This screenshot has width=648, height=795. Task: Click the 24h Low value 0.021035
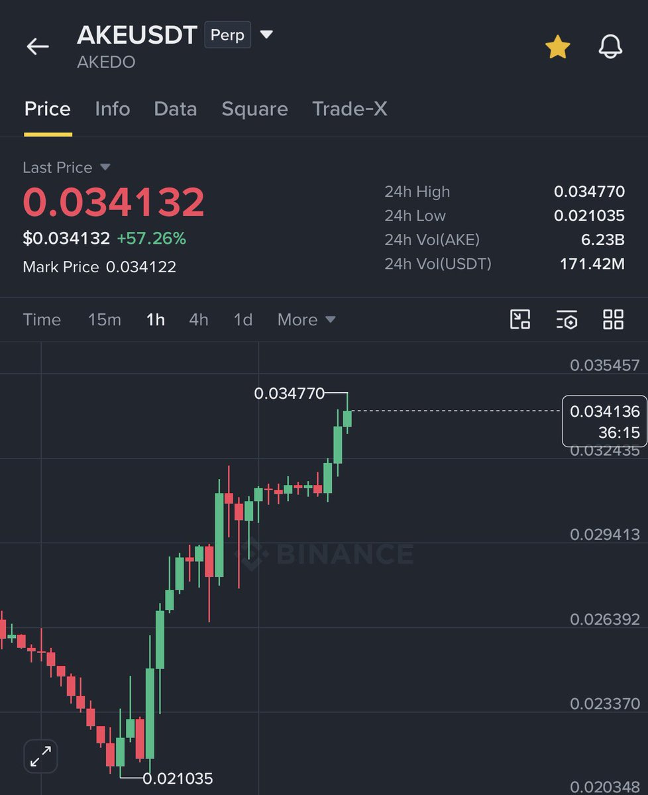[589, 215]
